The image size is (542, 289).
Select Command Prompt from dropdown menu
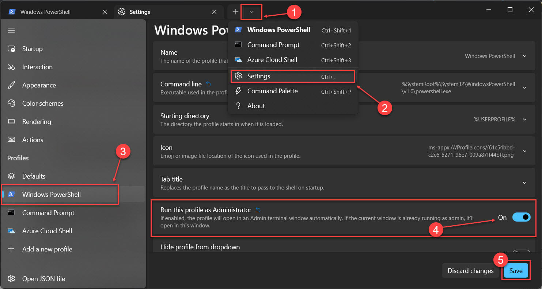pos(293,45)
